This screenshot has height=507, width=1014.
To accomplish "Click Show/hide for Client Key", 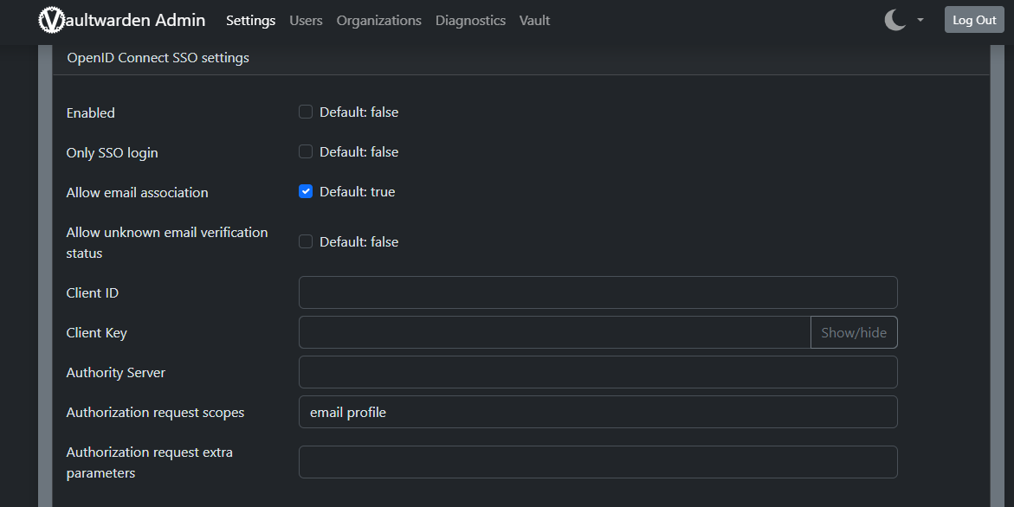I will tap(853, 332).
